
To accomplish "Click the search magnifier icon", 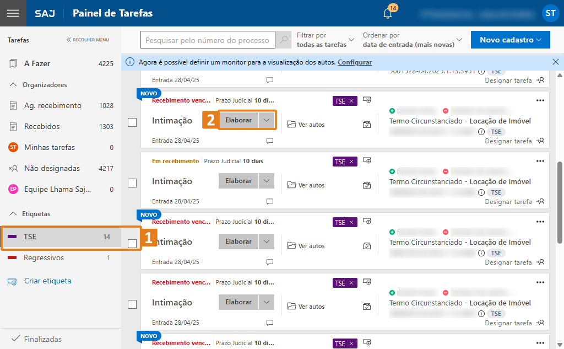I will pos(284,40).
